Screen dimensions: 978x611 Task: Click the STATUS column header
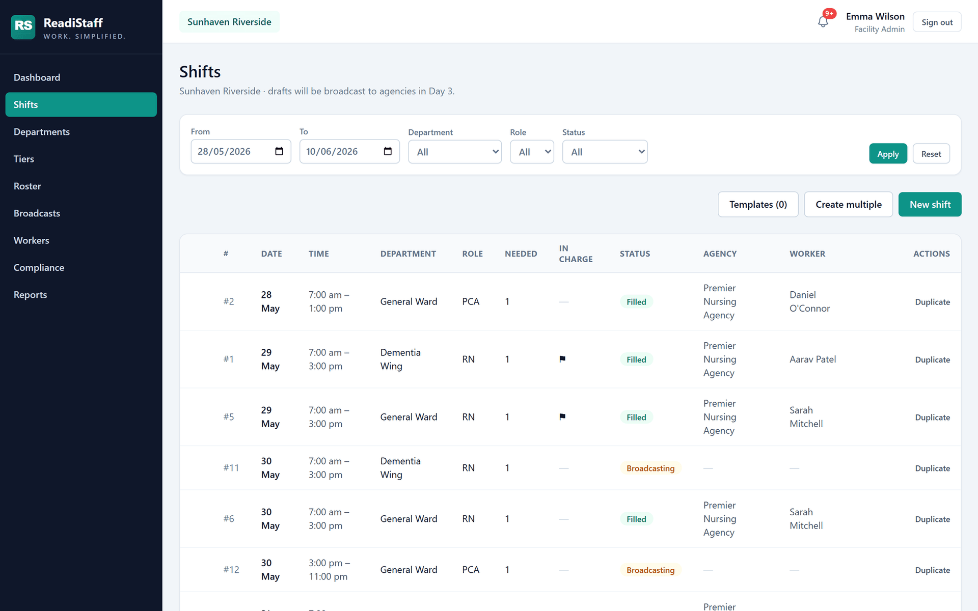pyautogui.click(x=635, y=254)
